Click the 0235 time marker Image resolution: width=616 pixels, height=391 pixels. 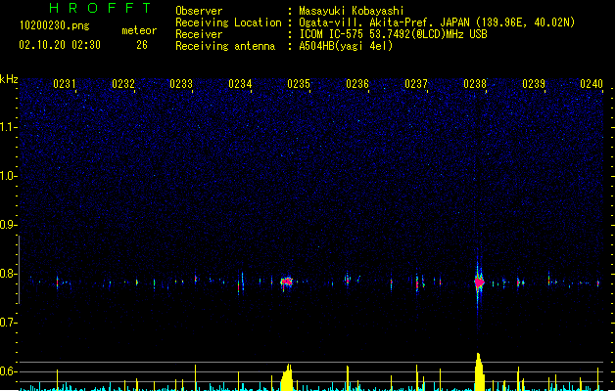click(299, 84)
